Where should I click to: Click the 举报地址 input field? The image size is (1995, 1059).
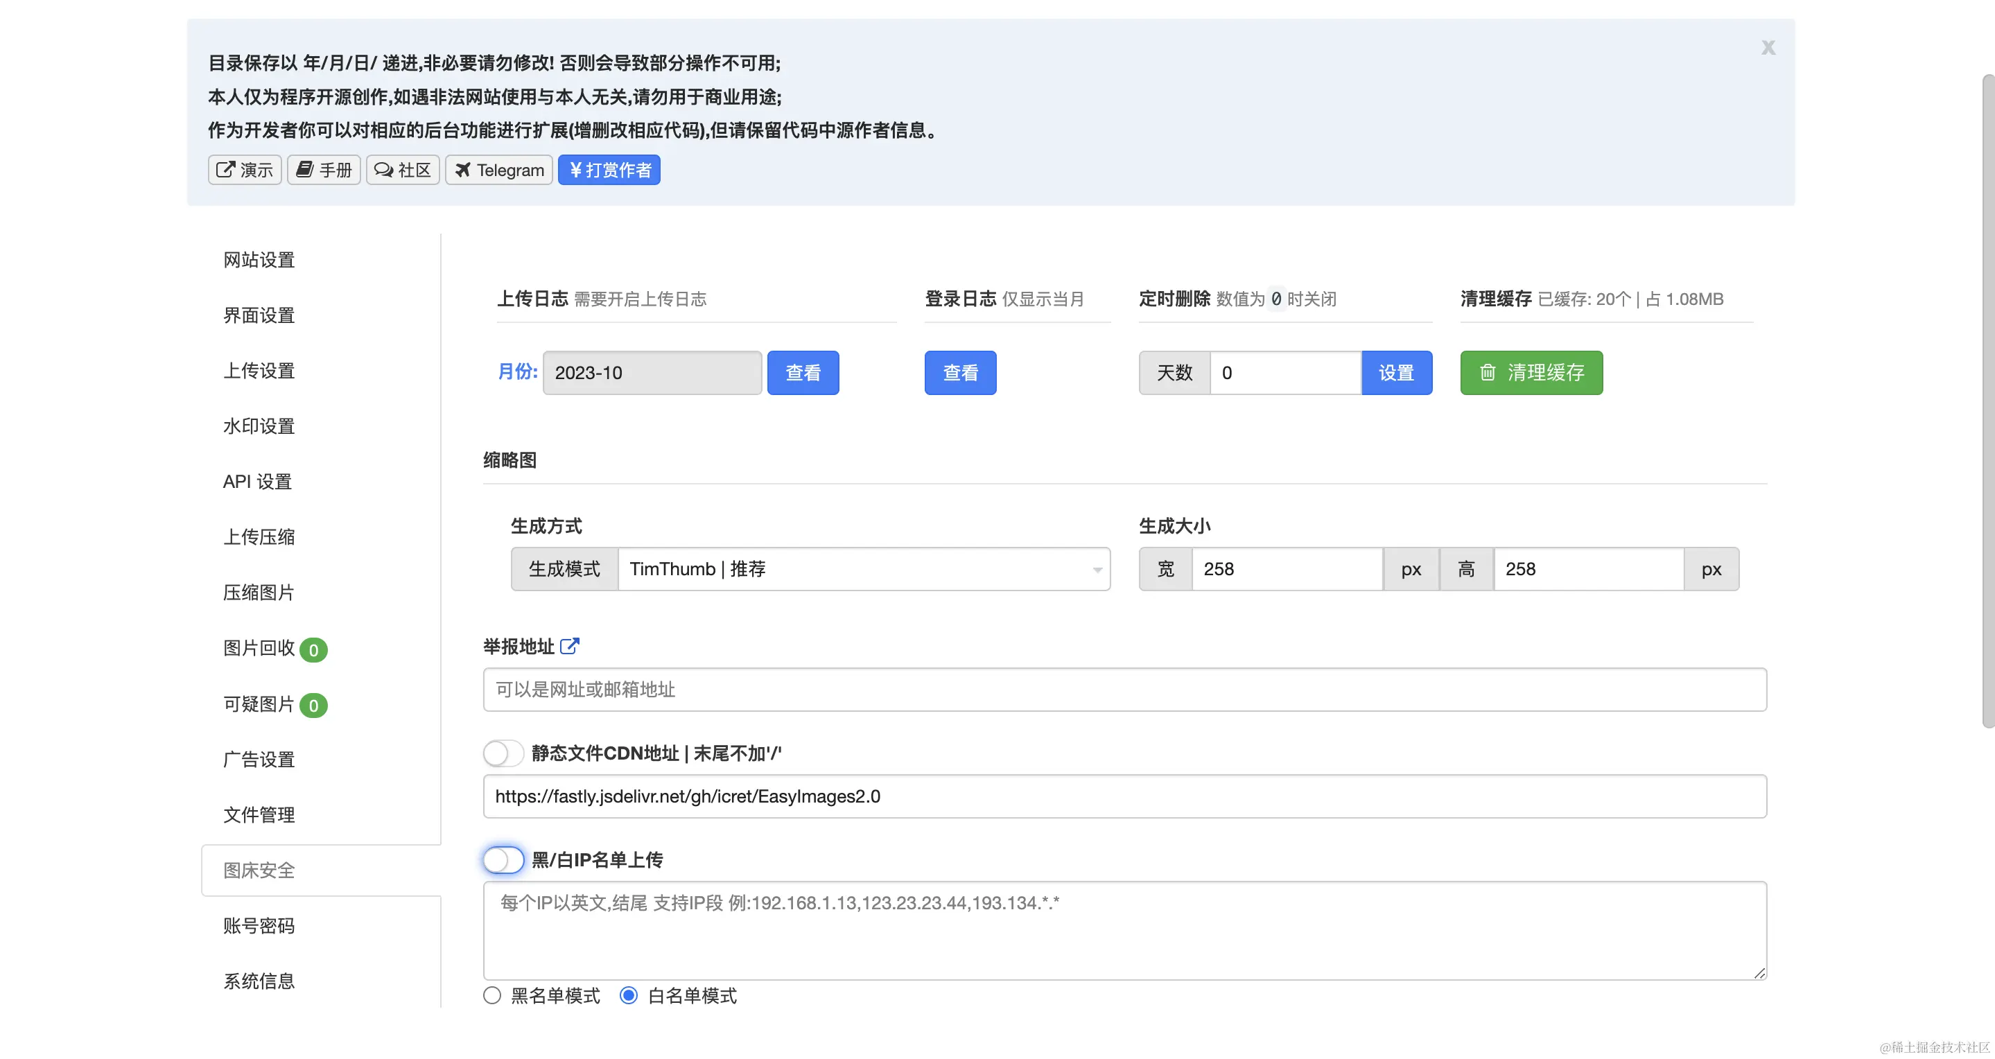click(1124, 689)
